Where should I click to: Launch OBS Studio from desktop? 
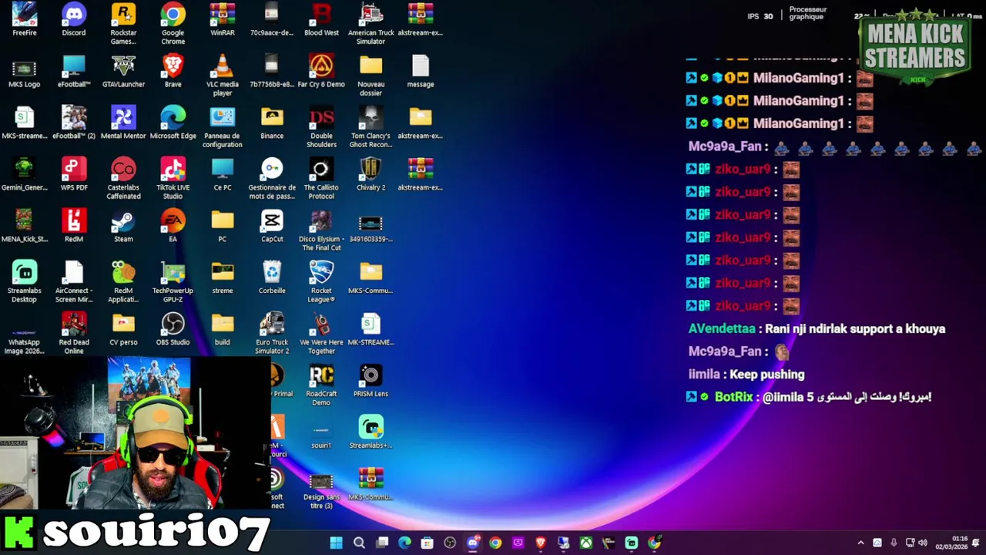click(173, 329)
